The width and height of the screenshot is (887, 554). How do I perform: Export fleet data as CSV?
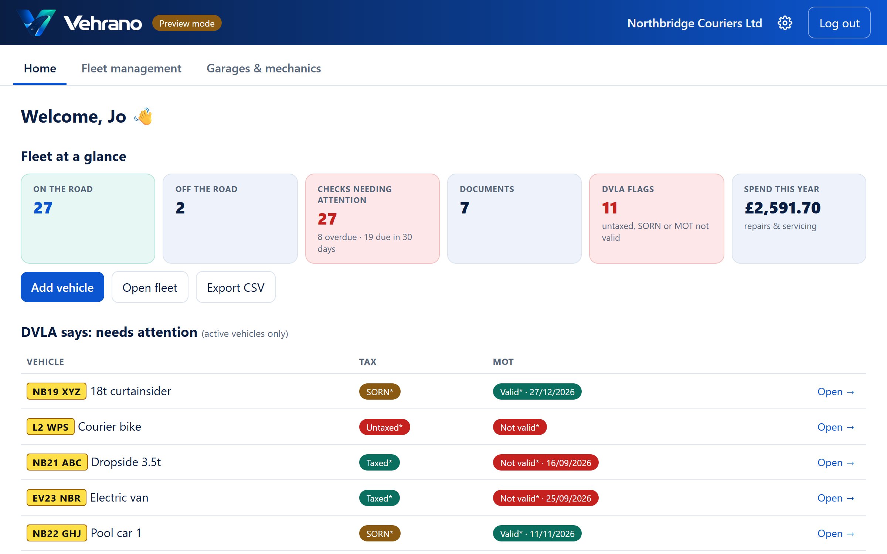point(235,287)
